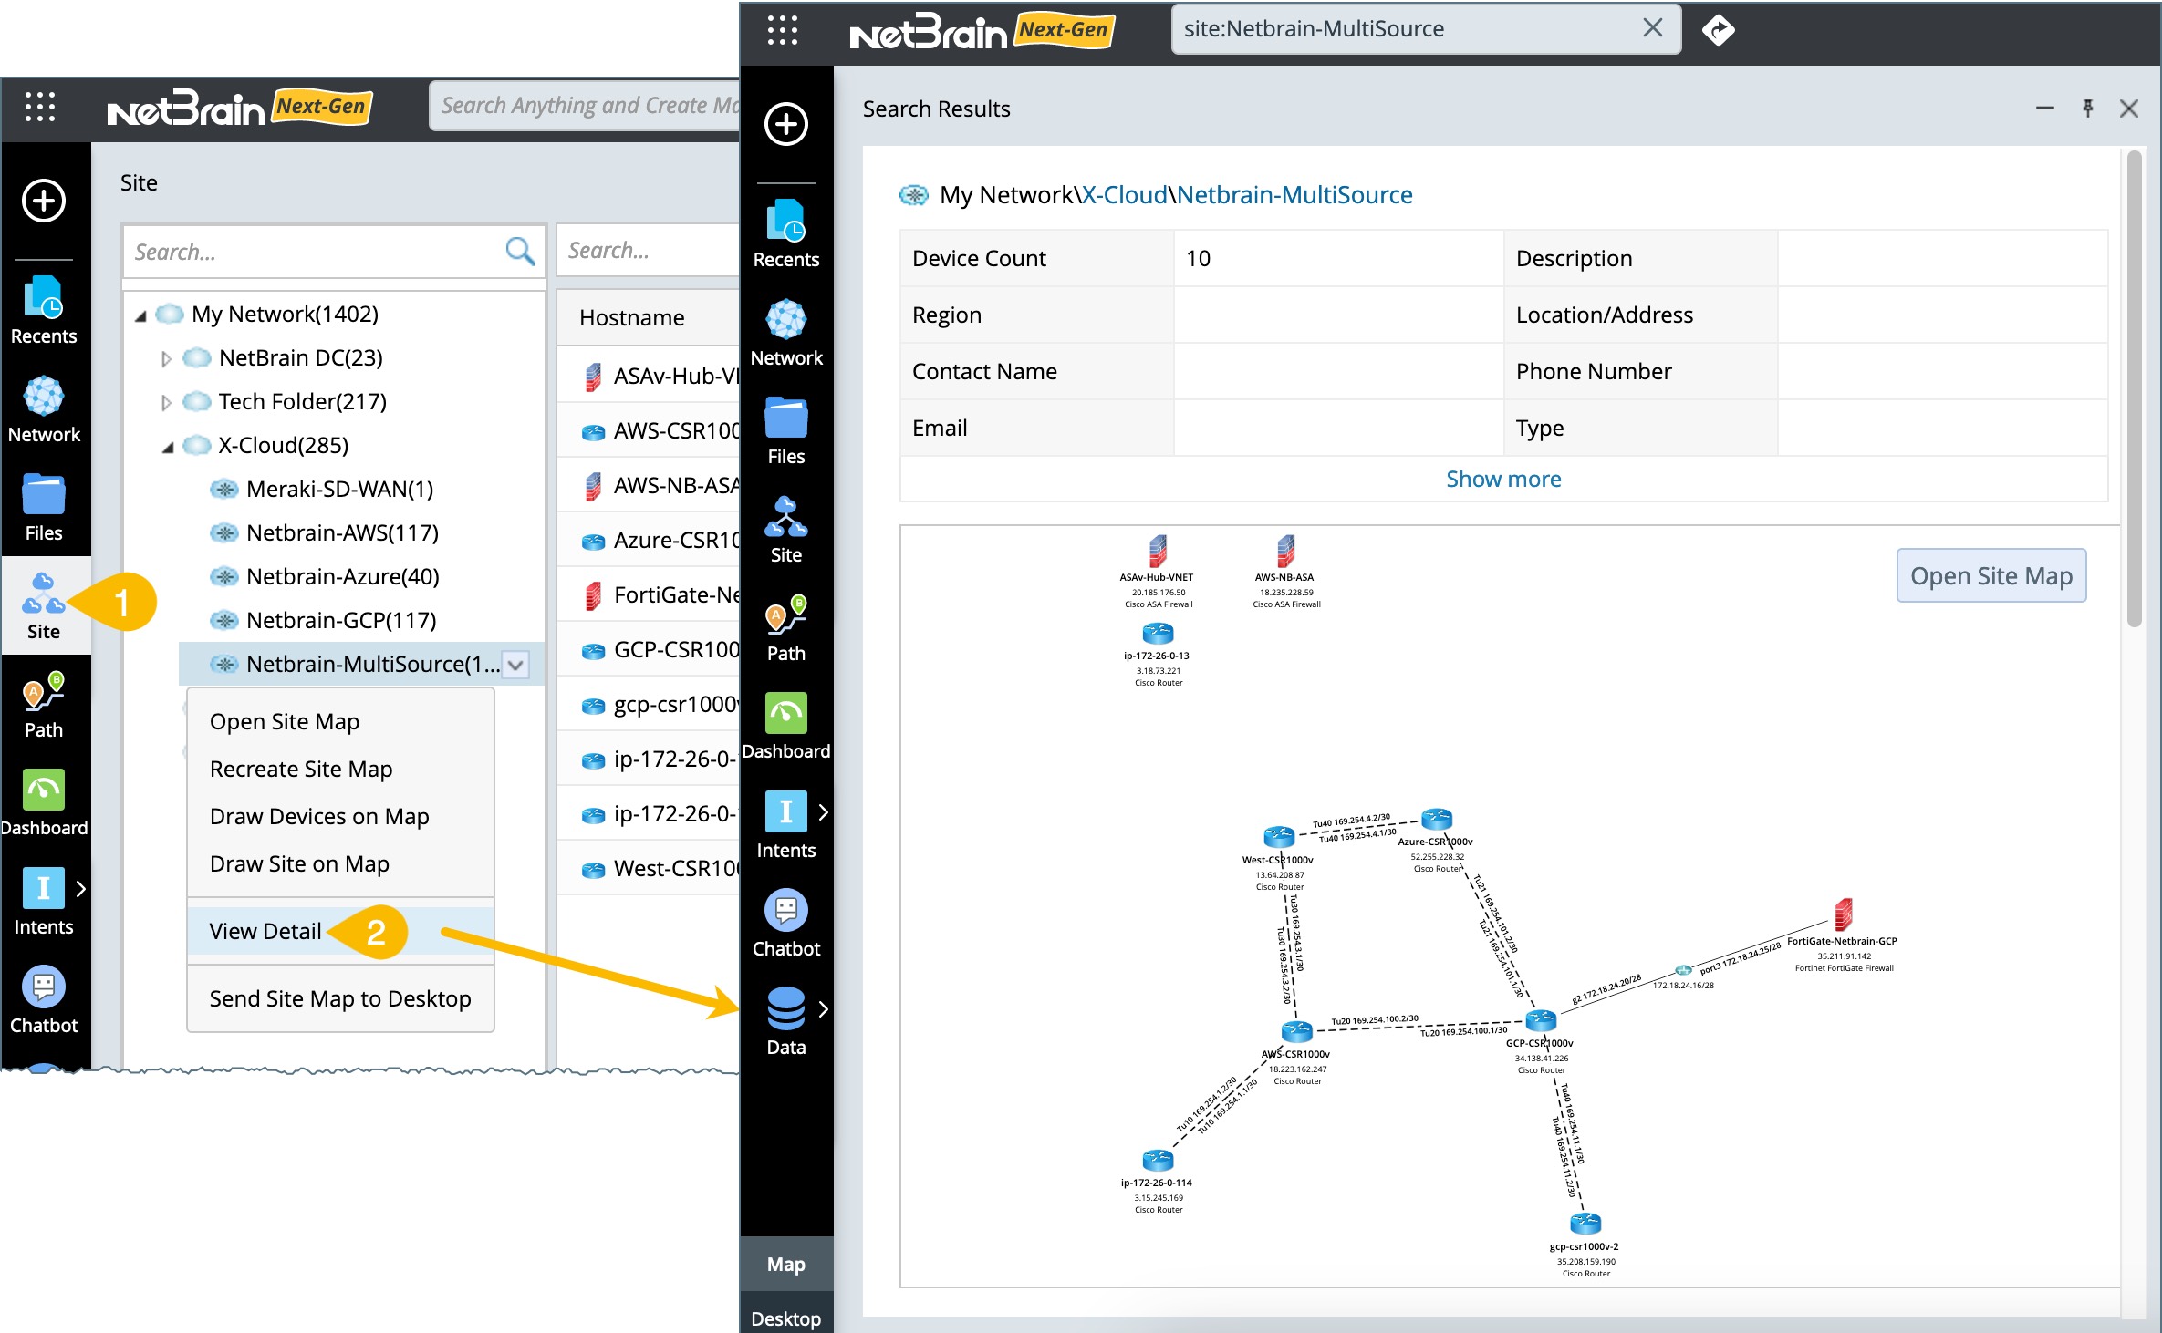The width and height of the screenshot is (2162, 1333).
Task: Click the magnifier icon in site search
Action: click(x=520, y=251)
